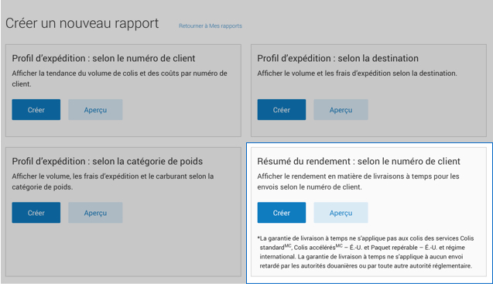Image resolution: width=493 pixels, height=284 pixels.
Task: Click the title 'Profil d'expédition : selon la destination'
Action: click(x=337, y=59)
